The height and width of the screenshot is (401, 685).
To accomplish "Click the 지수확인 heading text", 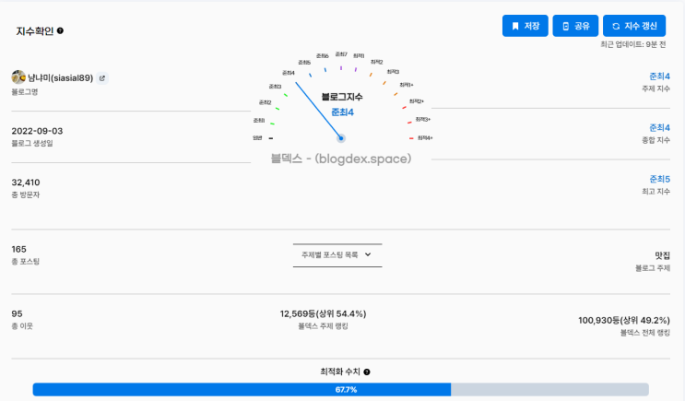I will click(x=35, y=31).
